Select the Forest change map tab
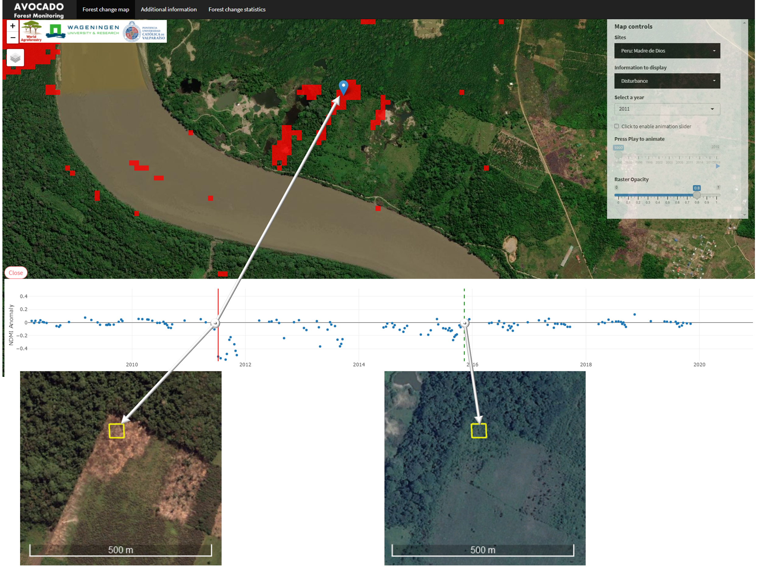The width and height of the screenshot is (761, 570). (x=106, y=9)
